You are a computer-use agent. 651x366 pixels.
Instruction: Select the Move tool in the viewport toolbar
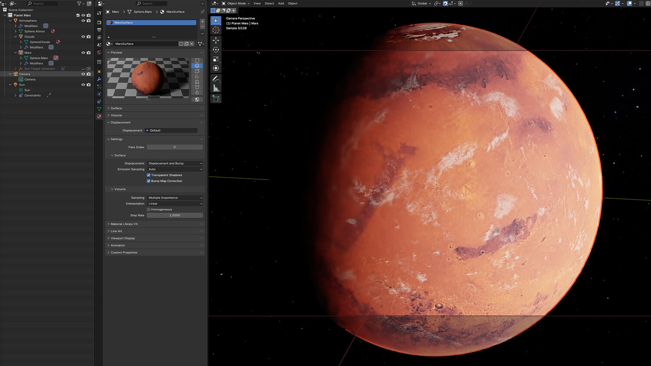(216, 40)
